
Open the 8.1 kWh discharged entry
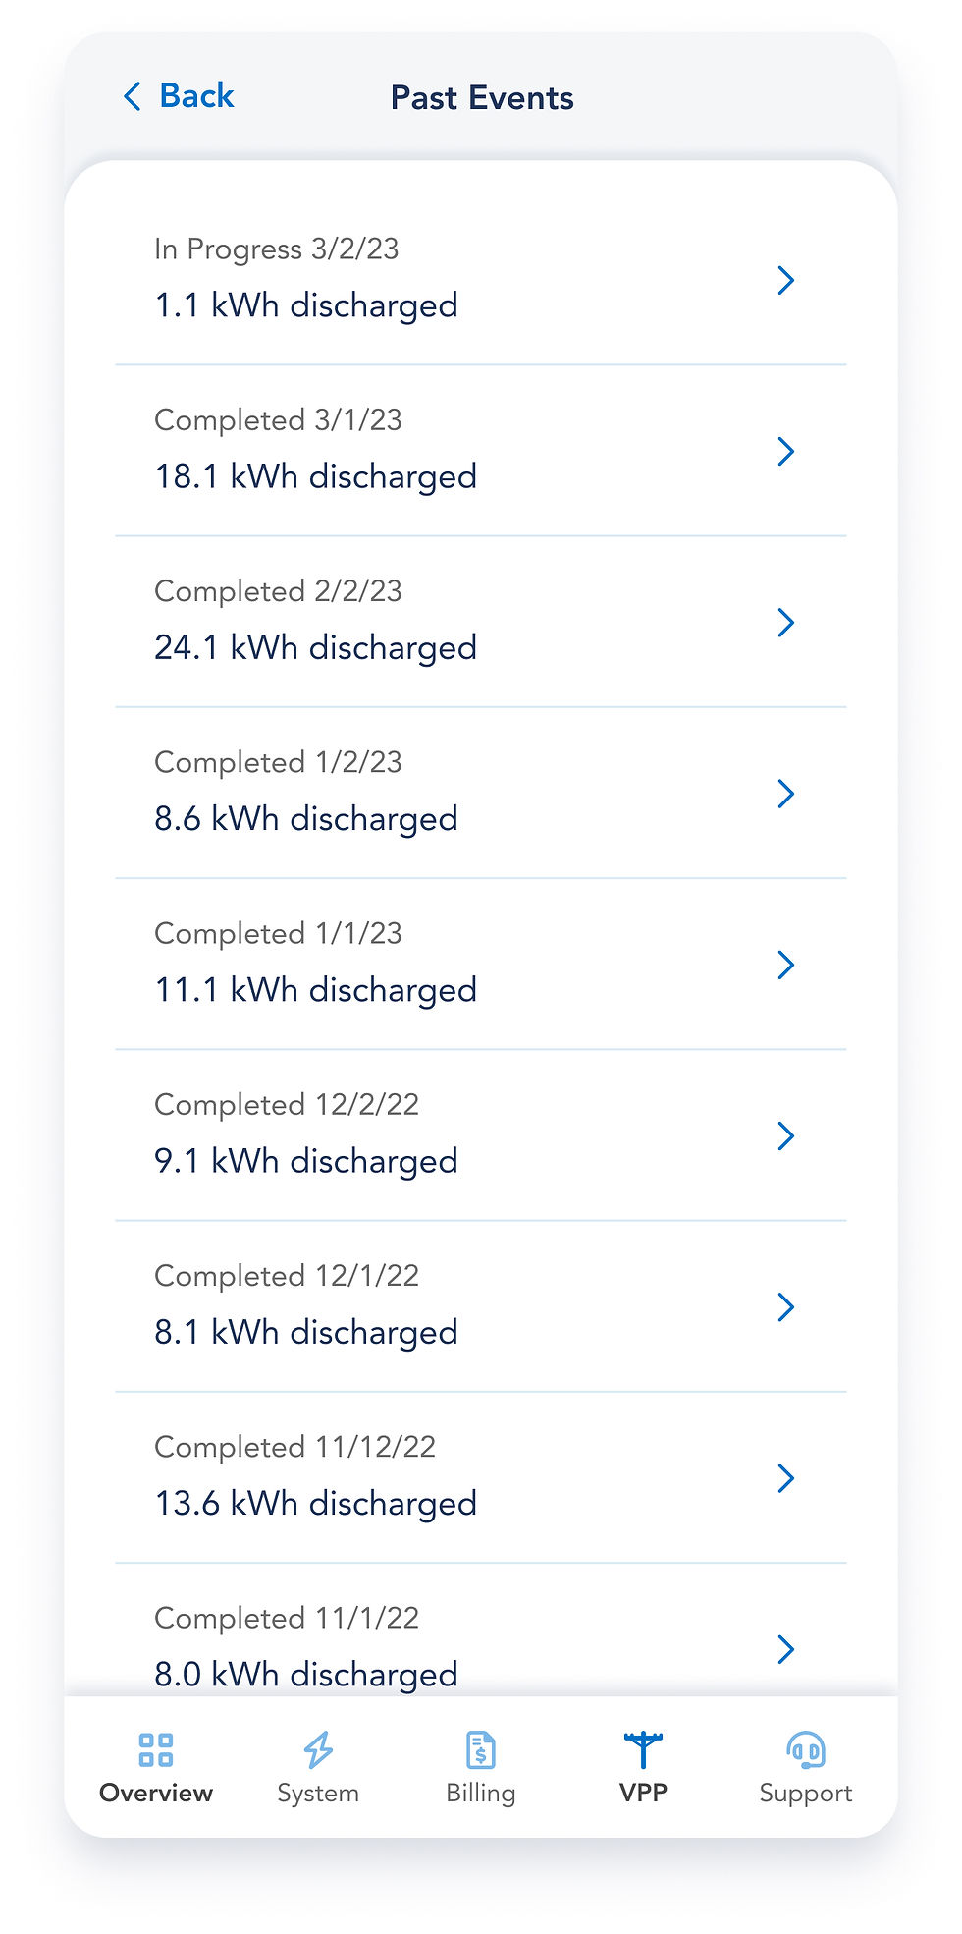click(306, 1332)
